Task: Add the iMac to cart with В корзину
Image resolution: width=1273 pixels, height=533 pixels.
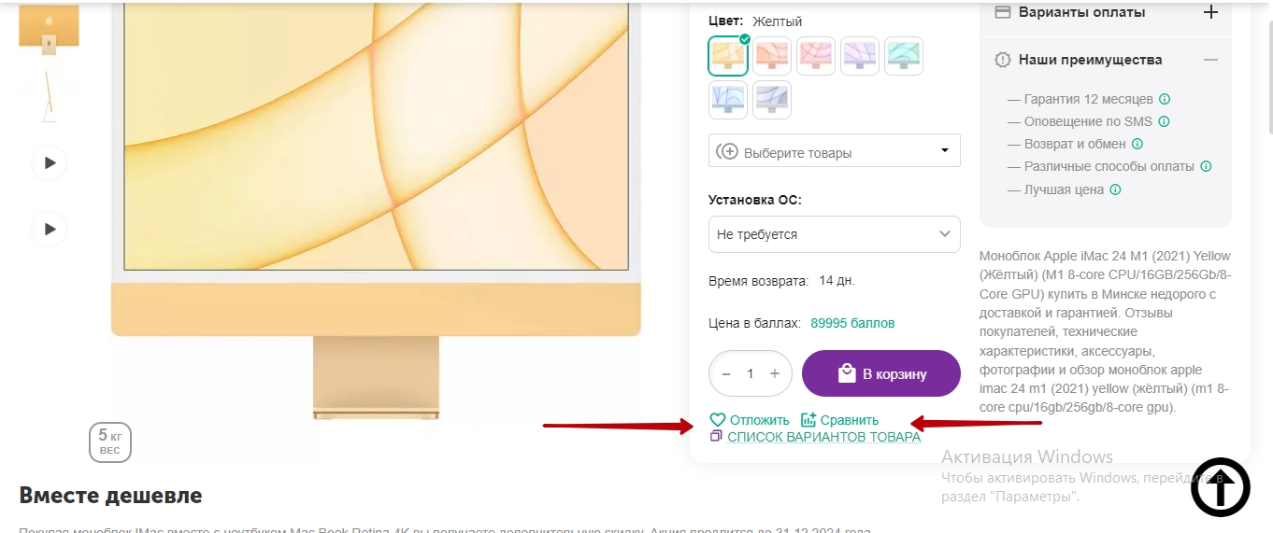Action: (880, 374)
